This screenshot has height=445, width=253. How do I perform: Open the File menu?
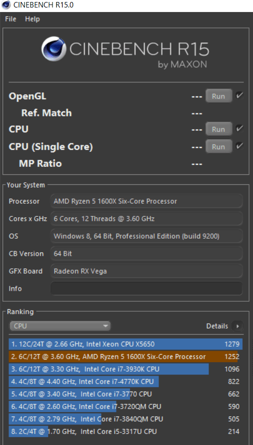[x=10, y=19]
